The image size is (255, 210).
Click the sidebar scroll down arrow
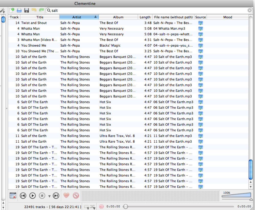point(3,207)
